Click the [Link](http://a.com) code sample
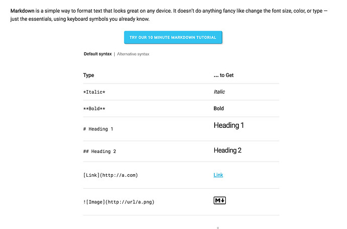Screen dimensions: 347x229 point(110,175)
